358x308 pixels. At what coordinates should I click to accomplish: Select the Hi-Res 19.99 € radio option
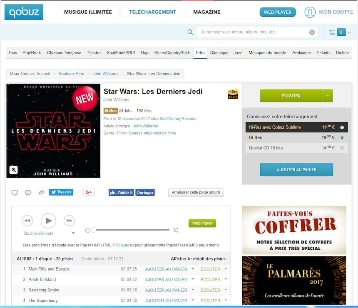pos(342,137)
